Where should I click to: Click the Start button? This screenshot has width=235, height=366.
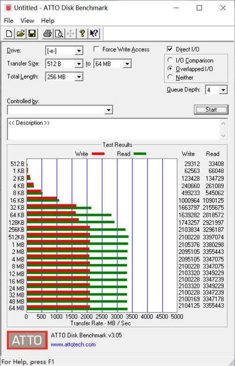tap(211, 109)
